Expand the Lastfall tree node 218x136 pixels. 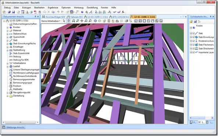(x=7, y=67)
